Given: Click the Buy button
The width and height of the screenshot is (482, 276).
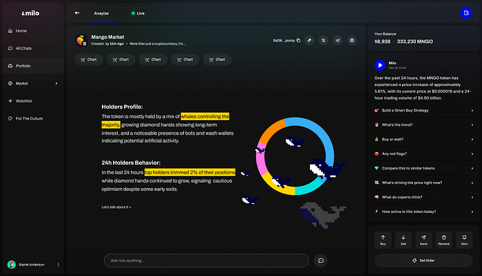Looking at the screenshot, I should (x=383, y=238).
